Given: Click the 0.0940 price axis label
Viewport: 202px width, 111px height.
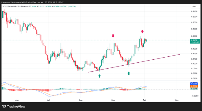Looking at the screenshot, I should tap(194, 69).
